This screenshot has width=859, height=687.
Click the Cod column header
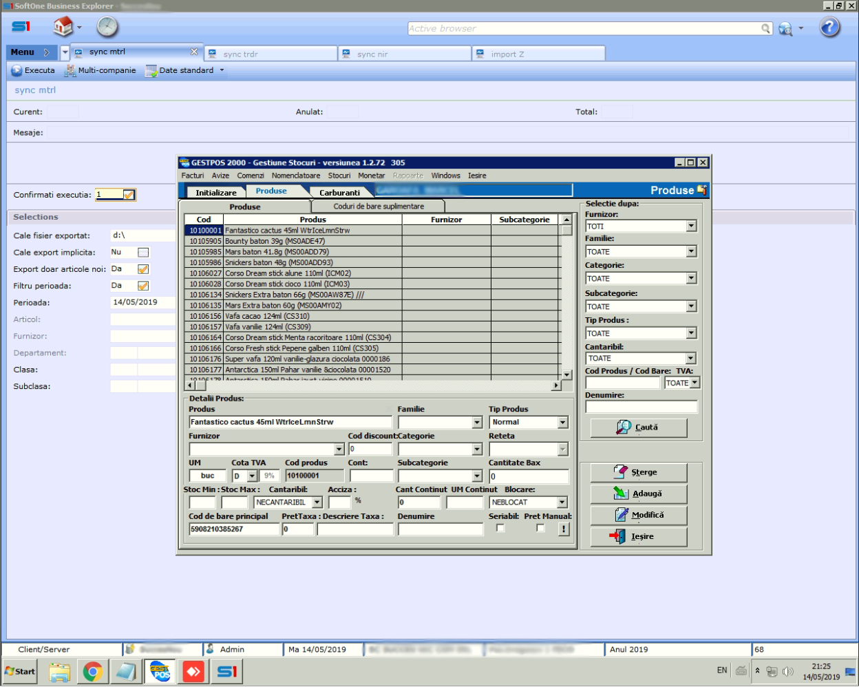tap(204, 220)
